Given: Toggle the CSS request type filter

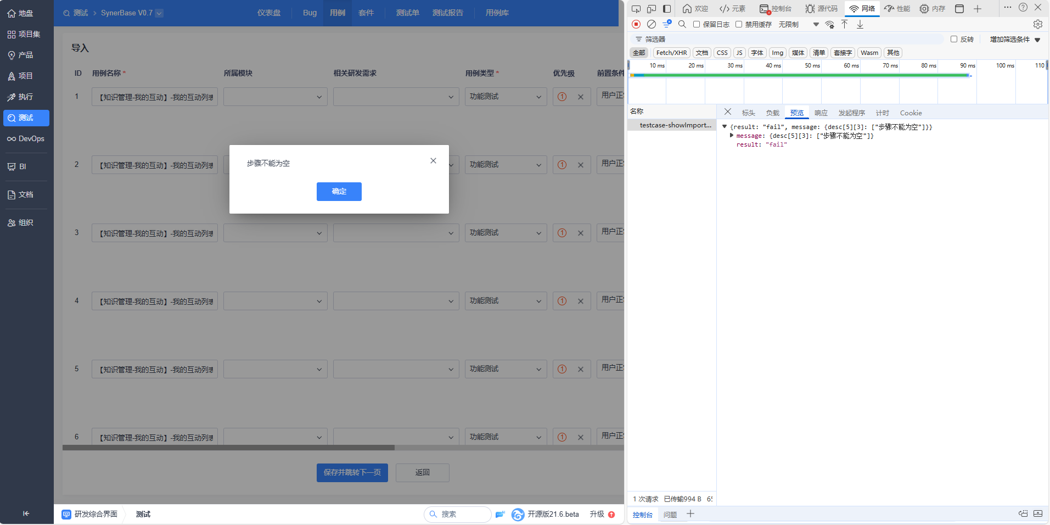Looking at the screenshot, I should coord(722,53).
